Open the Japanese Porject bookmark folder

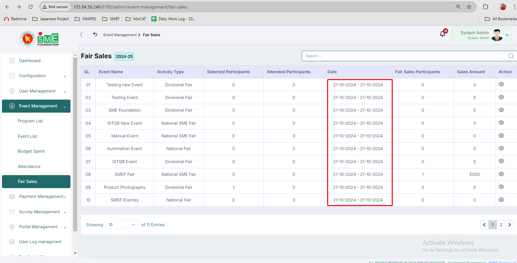(x=51, y=19)
